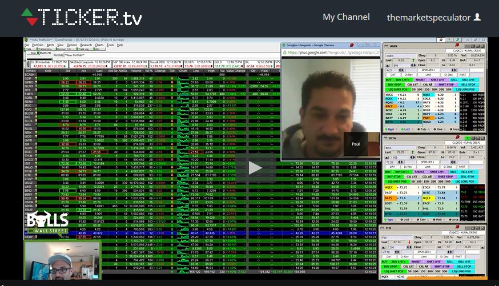Click SELL STOP in AGEN window
The height and width of the screenshot is (286, 499).
point(468,84)
